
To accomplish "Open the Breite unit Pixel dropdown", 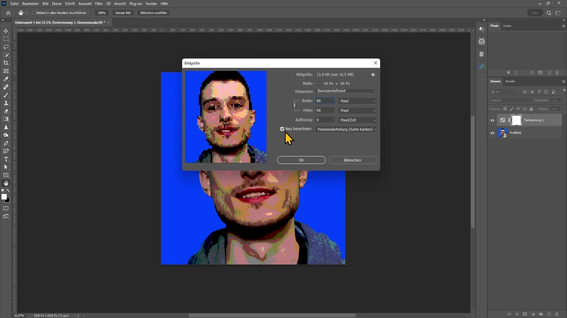I will tap(357, 101).
